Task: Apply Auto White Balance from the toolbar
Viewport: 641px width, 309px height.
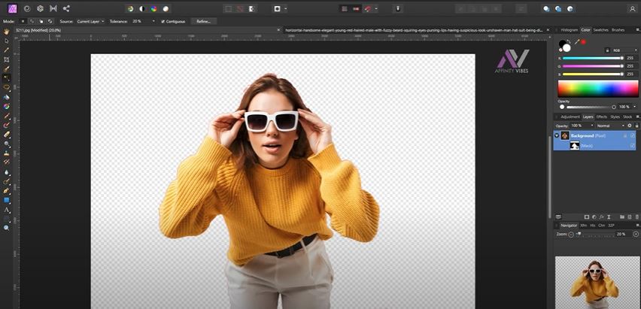Action: 166,8
